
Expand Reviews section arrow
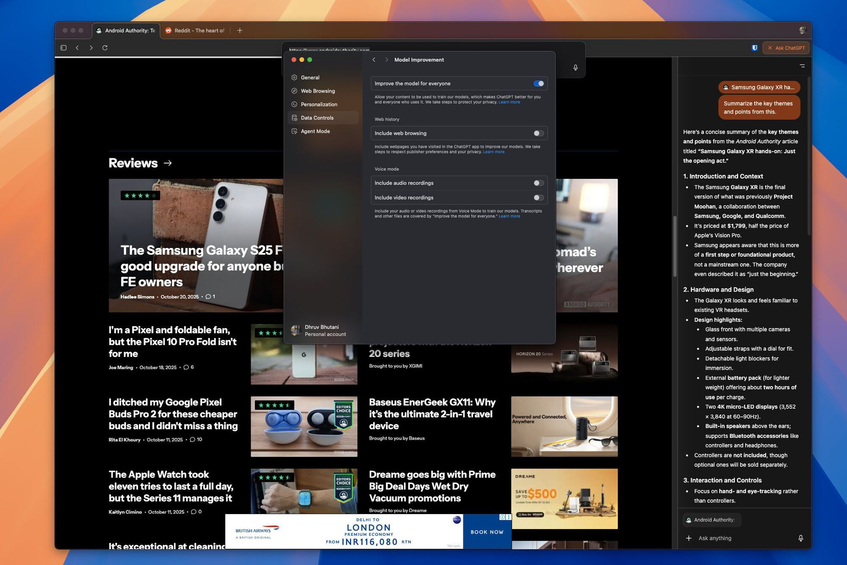168,163
